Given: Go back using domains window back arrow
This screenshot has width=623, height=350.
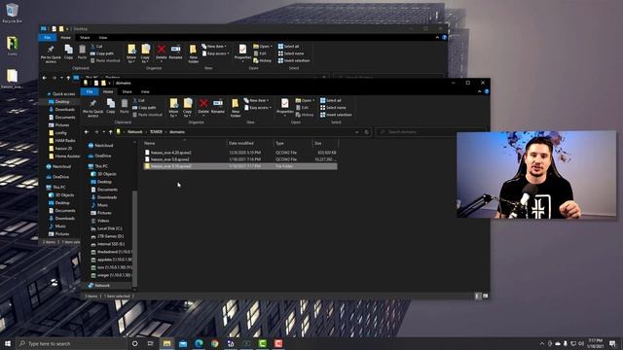Looking at the screenshot, I should coord(87,132).
